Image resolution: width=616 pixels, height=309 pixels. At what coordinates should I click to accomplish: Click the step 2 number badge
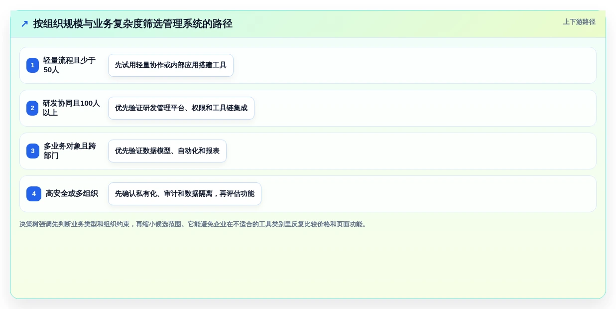pyautogui.click(x=32, y=108)
